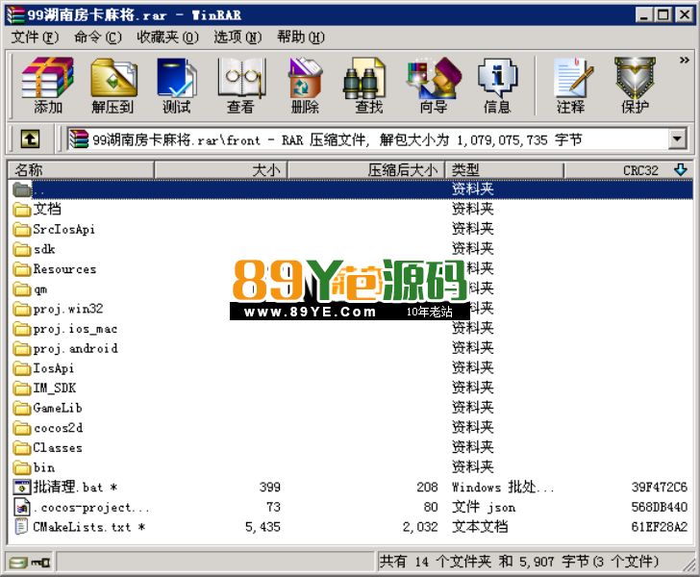Select the 批清理.bat file icon
This screenshot has height=577, width=700.
point(21,487)
